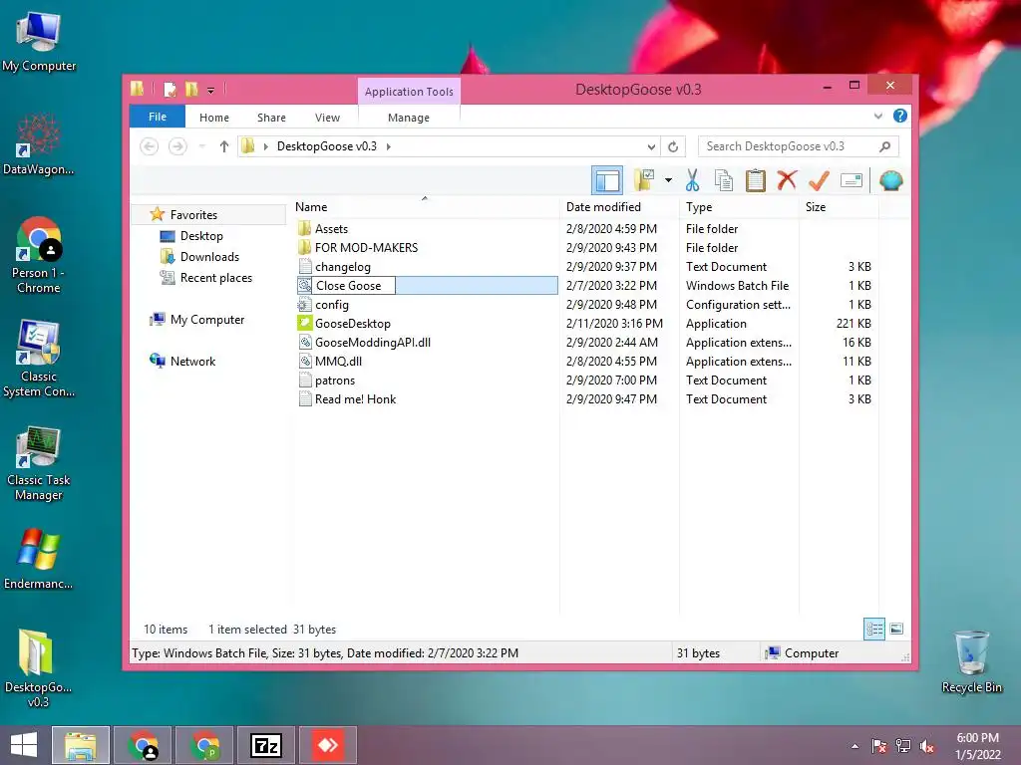Click the orange checkmark Properties icon
The image size is (1021, 765).
coord(819,180)
